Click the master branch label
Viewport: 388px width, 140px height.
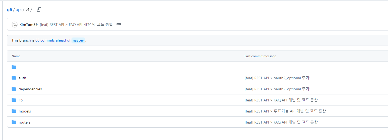click(x=78, y=40)
